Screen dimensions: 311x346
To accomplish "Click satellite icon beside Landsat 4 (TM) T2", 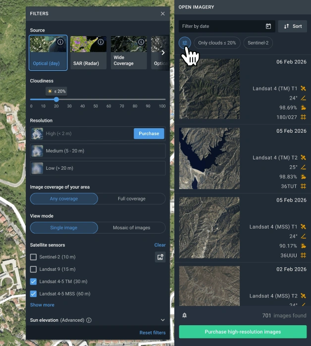I will coord(303,157).
